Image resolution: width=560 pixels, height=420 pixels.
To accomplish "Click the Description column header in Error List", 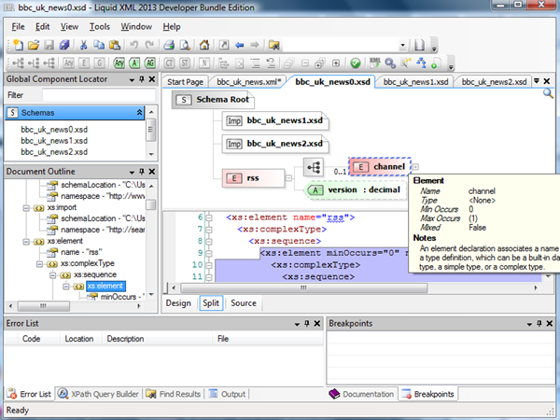I will click(x=125, y=339).
